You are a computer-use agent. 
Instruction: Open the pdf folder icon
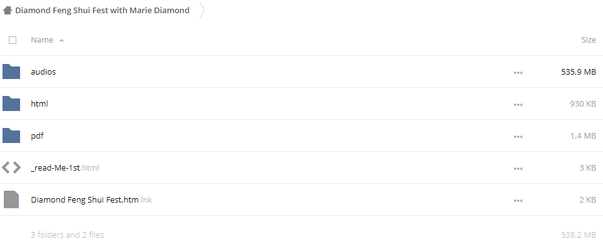tap(11, 135)
